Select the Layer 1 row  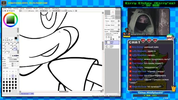point(112,46)
